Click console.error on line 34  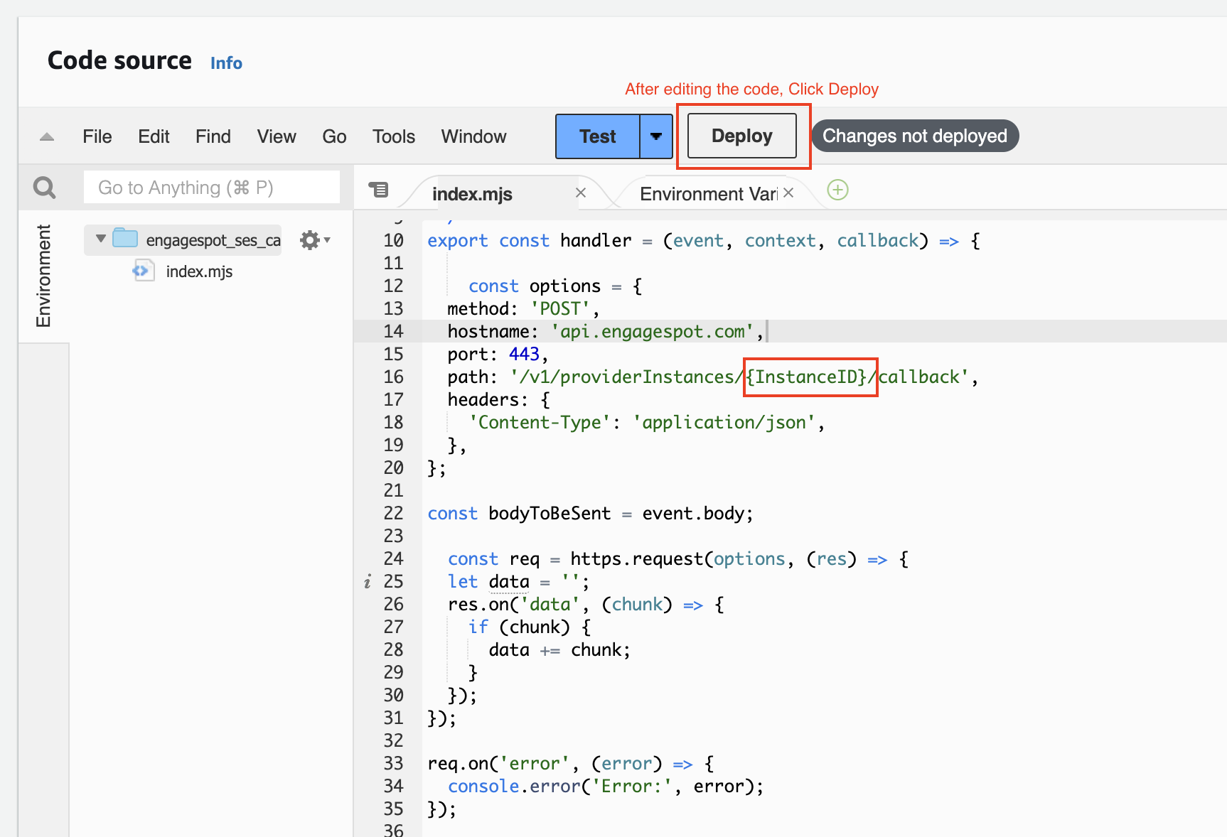pyautogui.click(x=514, y=787)
